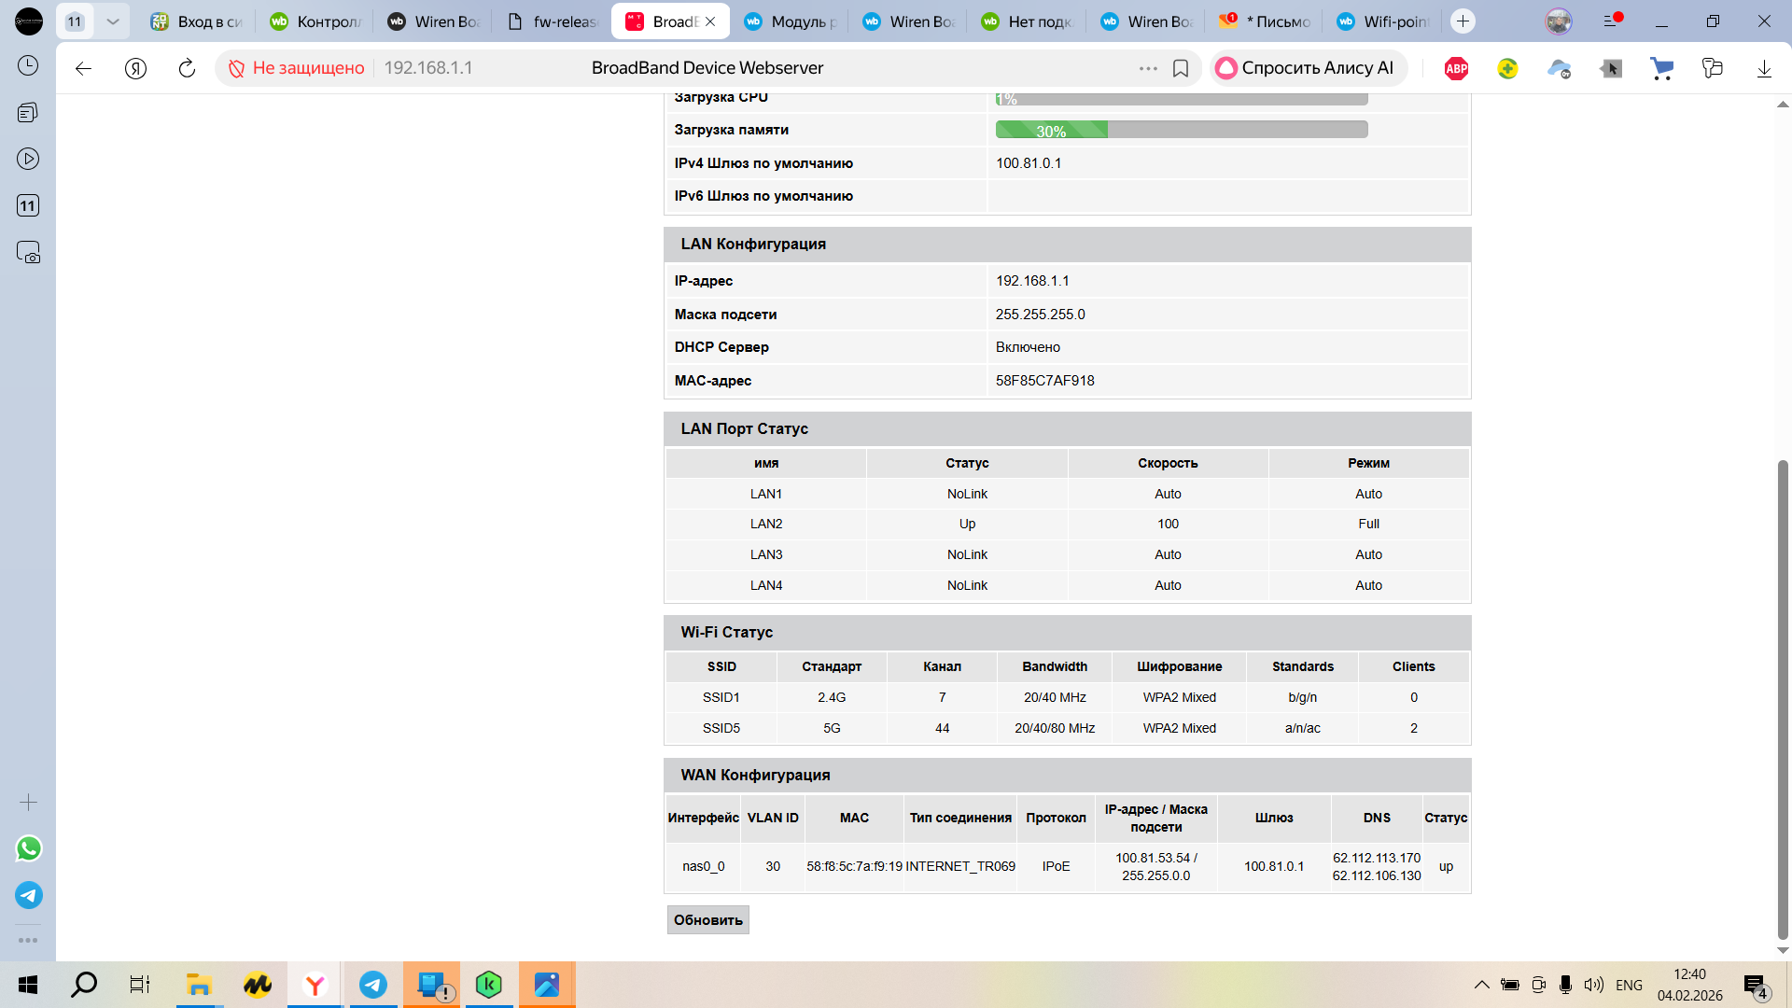The width and height of the screenshot is (1792, 1008).
Task: Open the ABP ad blocker extension
Action: (x=1456, y=68)
